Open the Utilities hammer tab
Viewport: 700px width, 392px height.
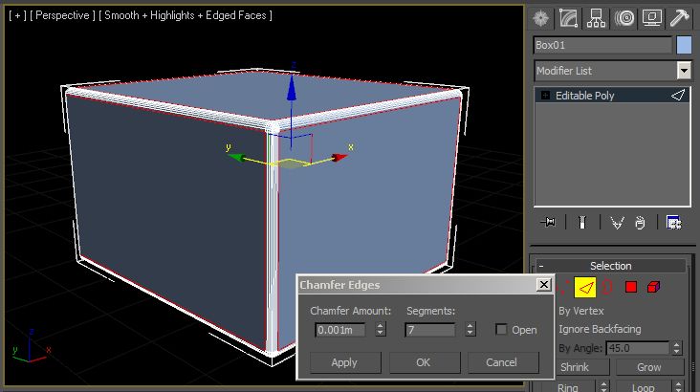pyautogui.click(x=680, y=18)
